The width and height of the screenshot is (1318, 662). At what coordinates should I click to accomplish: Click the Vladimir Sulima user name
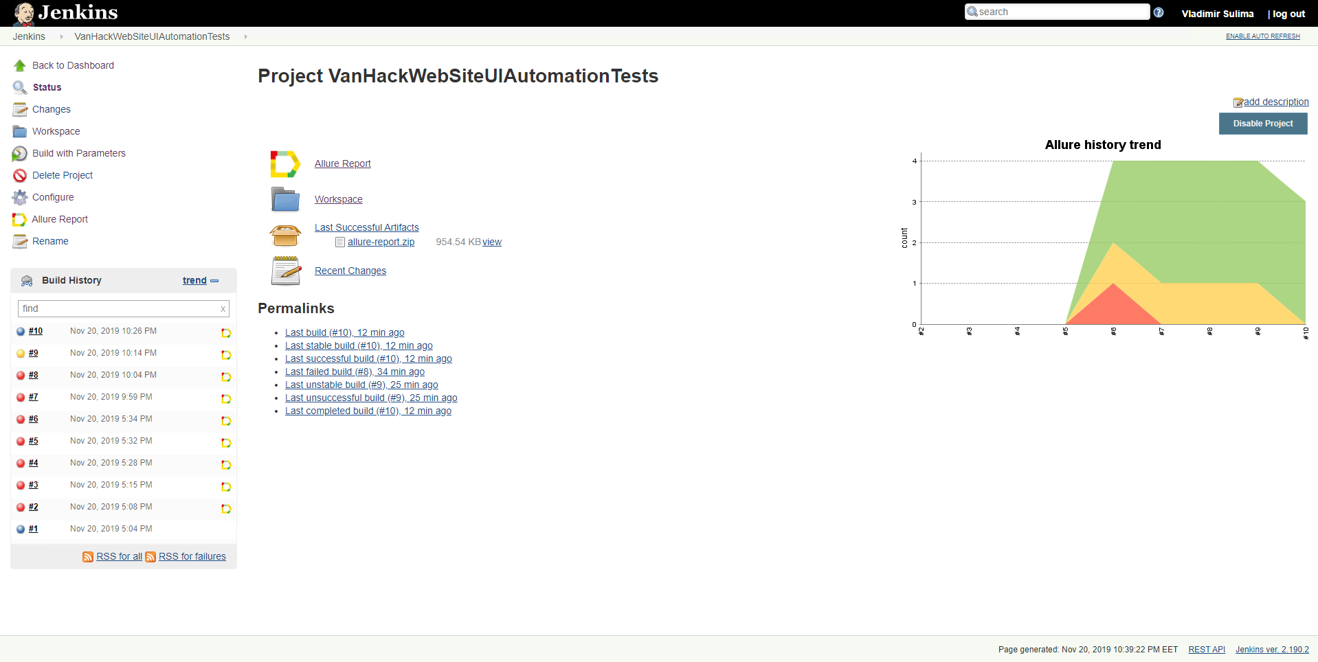click(1218, 14)
